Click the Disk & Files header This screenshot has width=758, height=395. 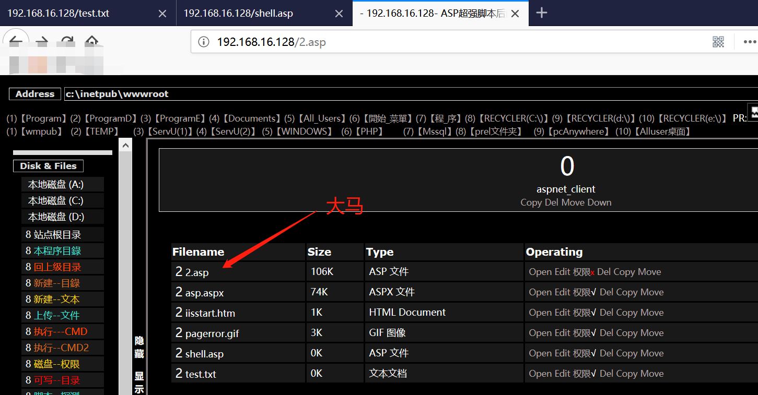(48, 166)
